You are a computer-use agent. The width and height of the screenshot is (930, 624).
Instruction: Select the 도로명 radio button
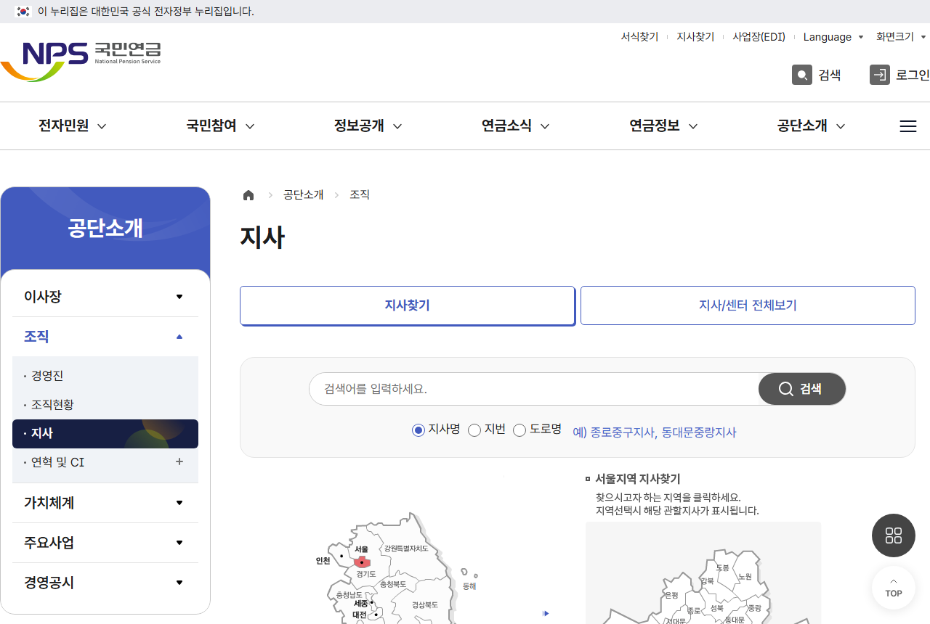tap(519, 430)
